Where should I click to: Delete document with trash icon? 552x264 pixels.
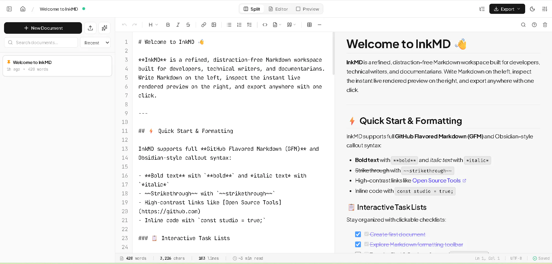coord(545,25)
